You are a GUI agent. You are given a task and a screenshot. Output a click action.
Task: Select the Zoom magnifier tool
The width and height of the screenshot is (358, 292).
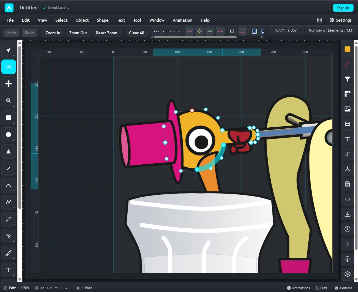coord(9,101)
